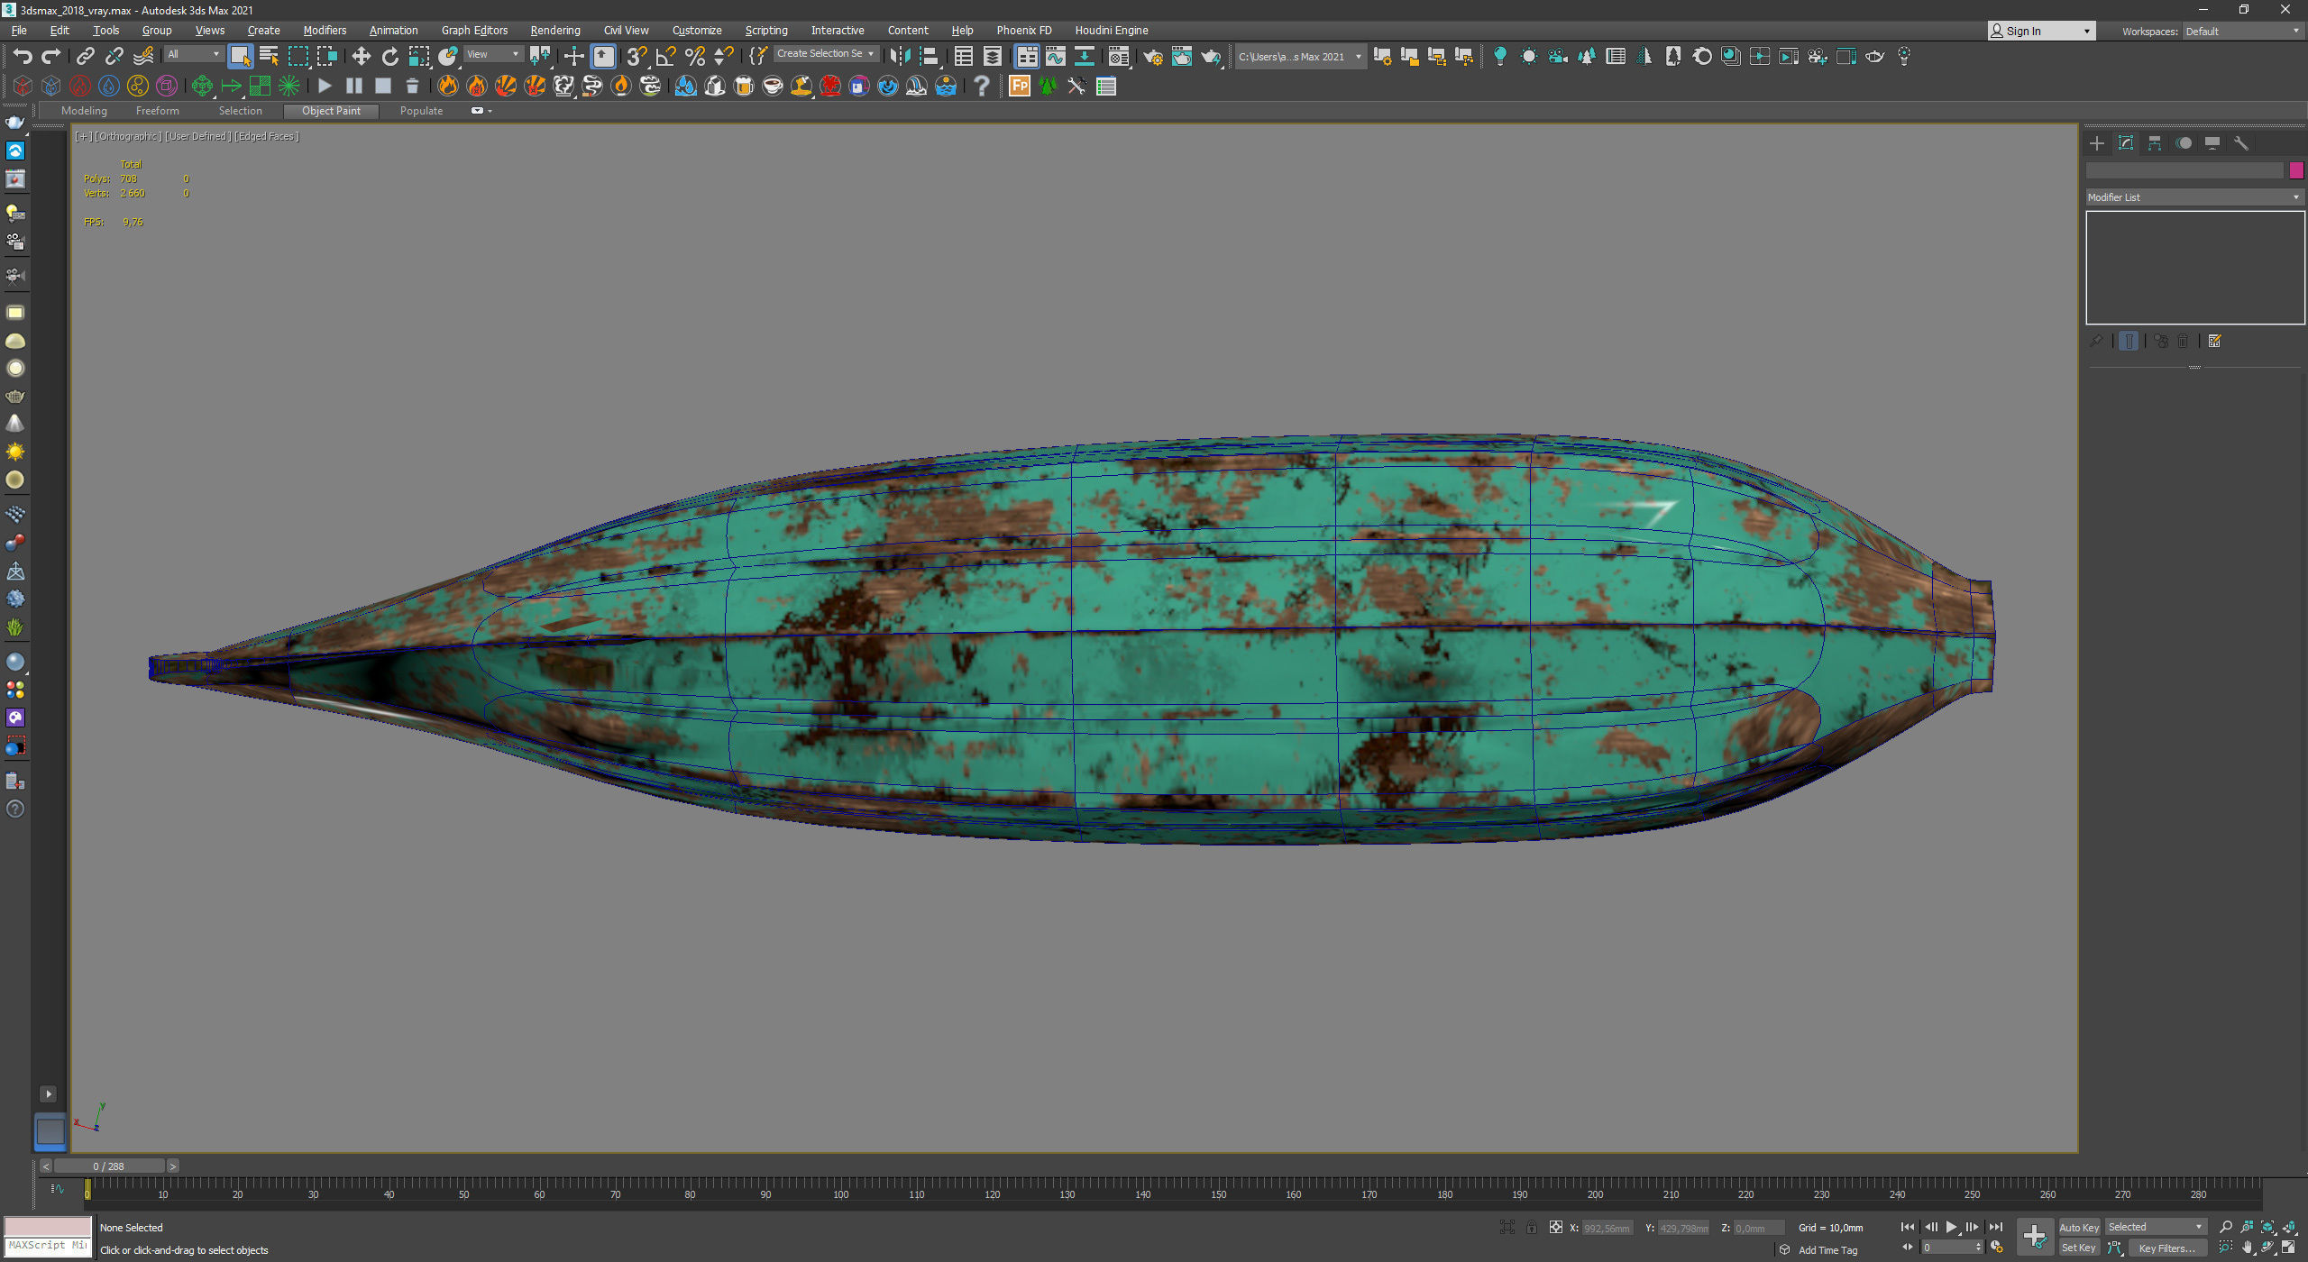This screenshot has width=2308, height=1262.
Task: Click the Sign In button
Action: point(2040,32)
